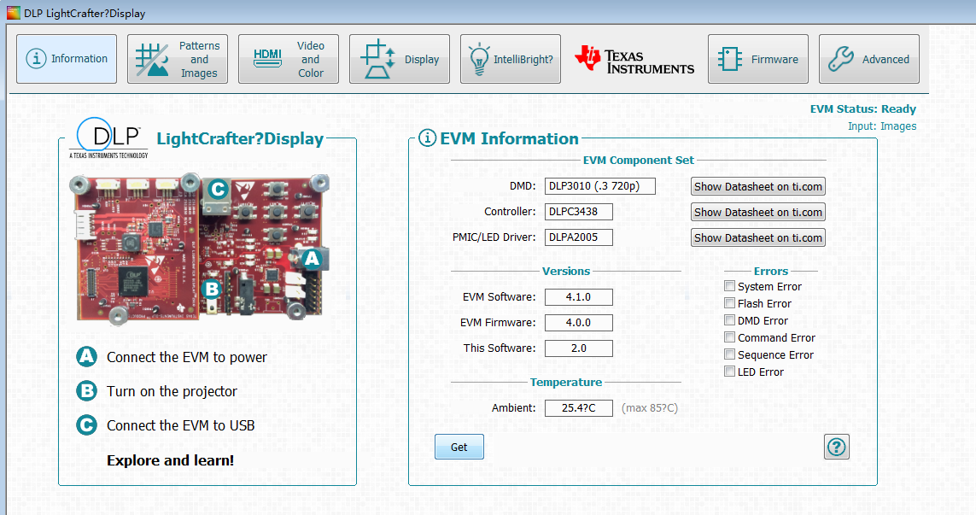Click marker B on the board image

click(x=212, y=289)
